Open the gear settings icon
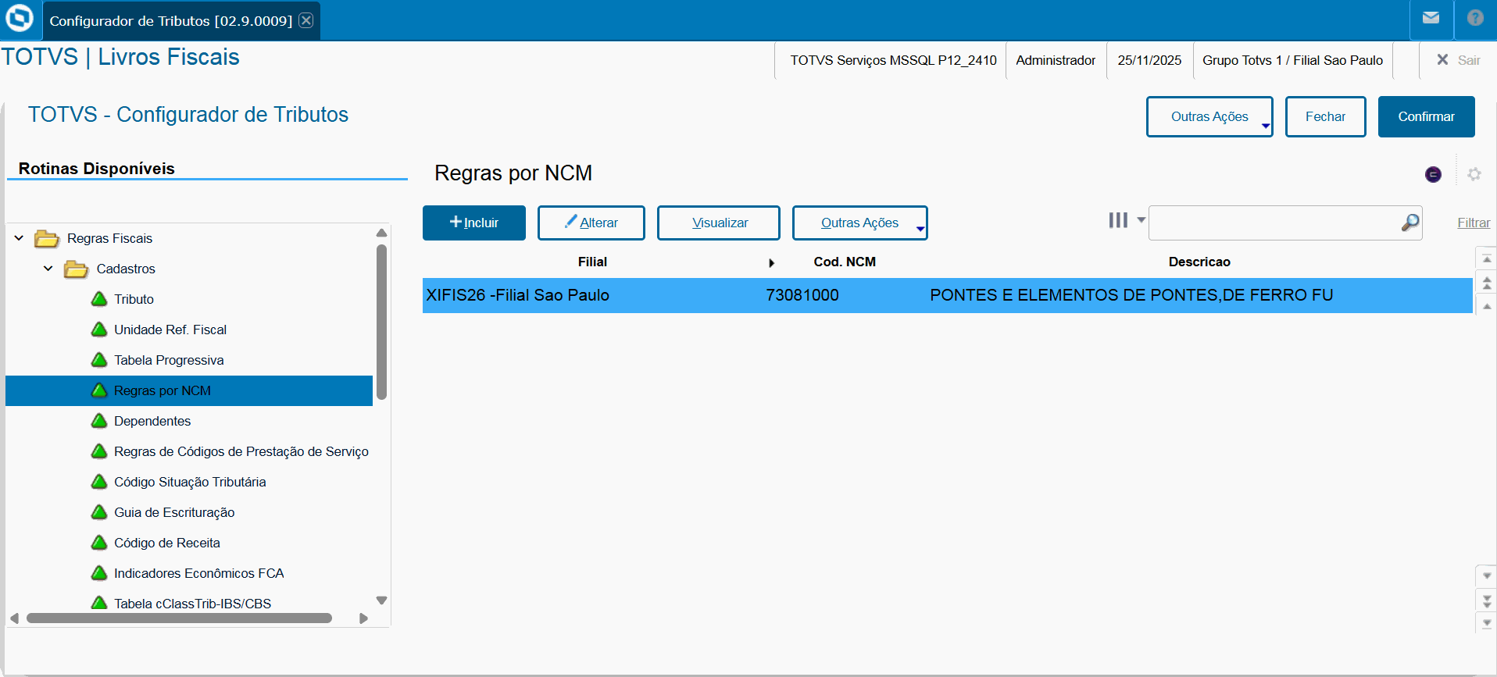This screenshot has height=677, width=1497. [1474, 174]
